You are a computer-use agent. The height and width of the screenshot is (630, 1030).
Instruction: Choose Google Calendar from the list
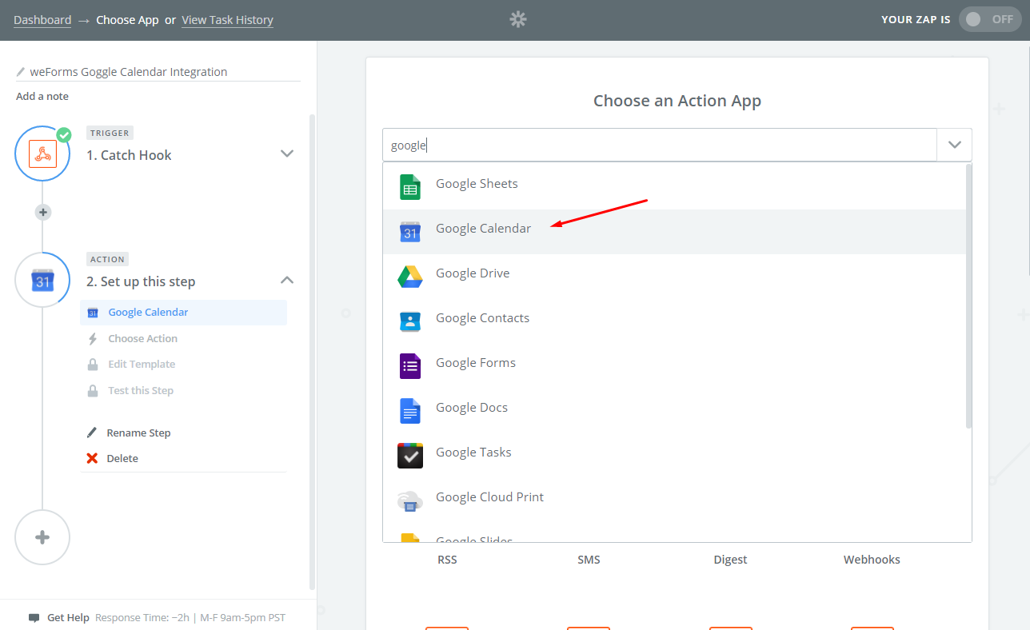(674, 232)
